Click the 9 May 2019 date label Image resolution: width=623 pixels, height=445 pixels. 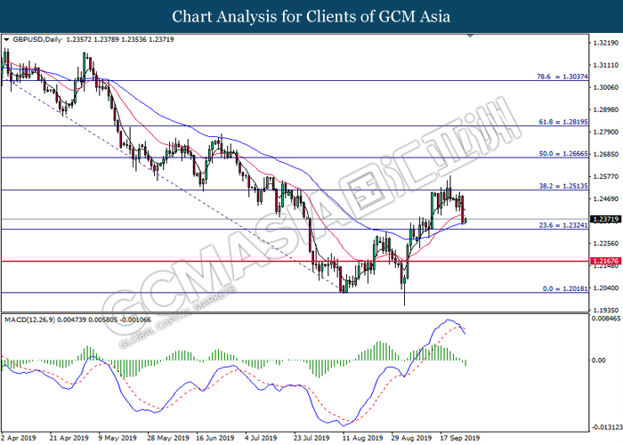point(117,438)
